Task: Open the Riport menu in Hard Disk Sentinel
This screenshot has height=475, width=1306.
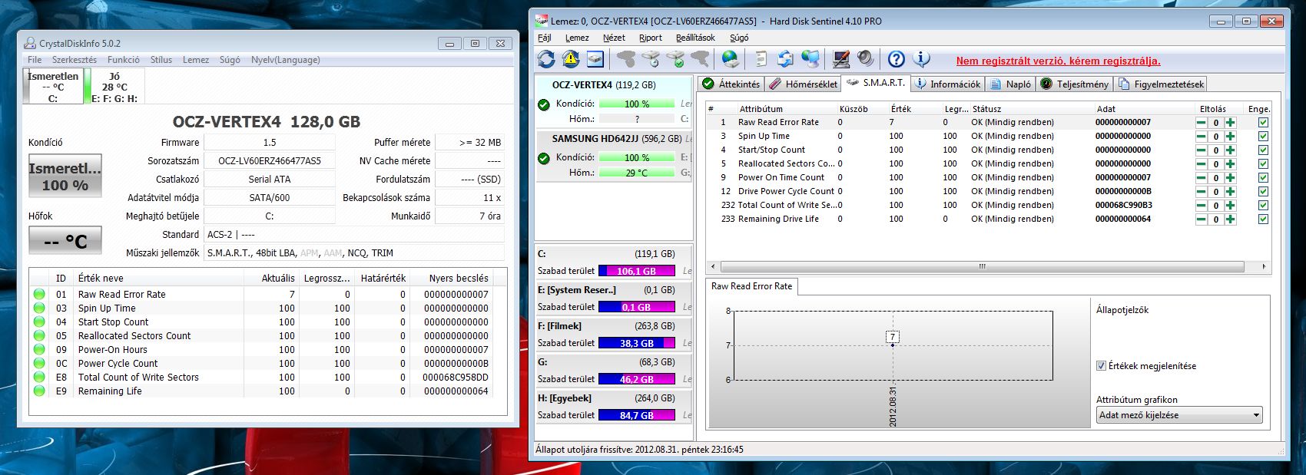Action: tap(650, 38)
